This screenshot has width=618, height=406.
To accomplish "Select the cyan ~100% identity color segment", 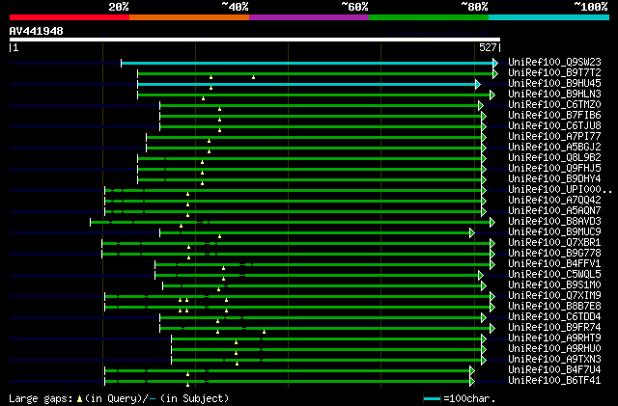I will (x=549, y=17).
